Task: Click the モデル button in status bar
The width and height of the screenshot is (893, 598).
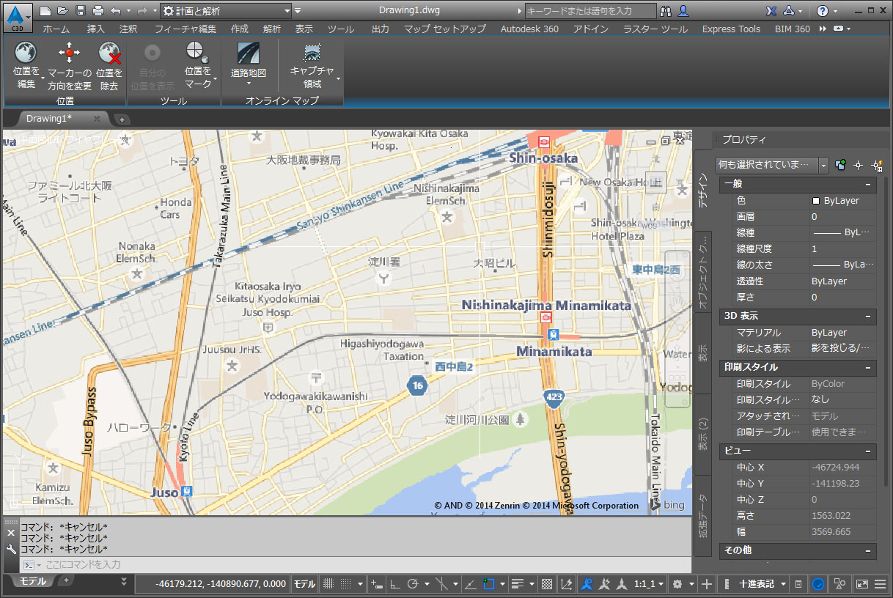Action: click(x=304, y=584)
